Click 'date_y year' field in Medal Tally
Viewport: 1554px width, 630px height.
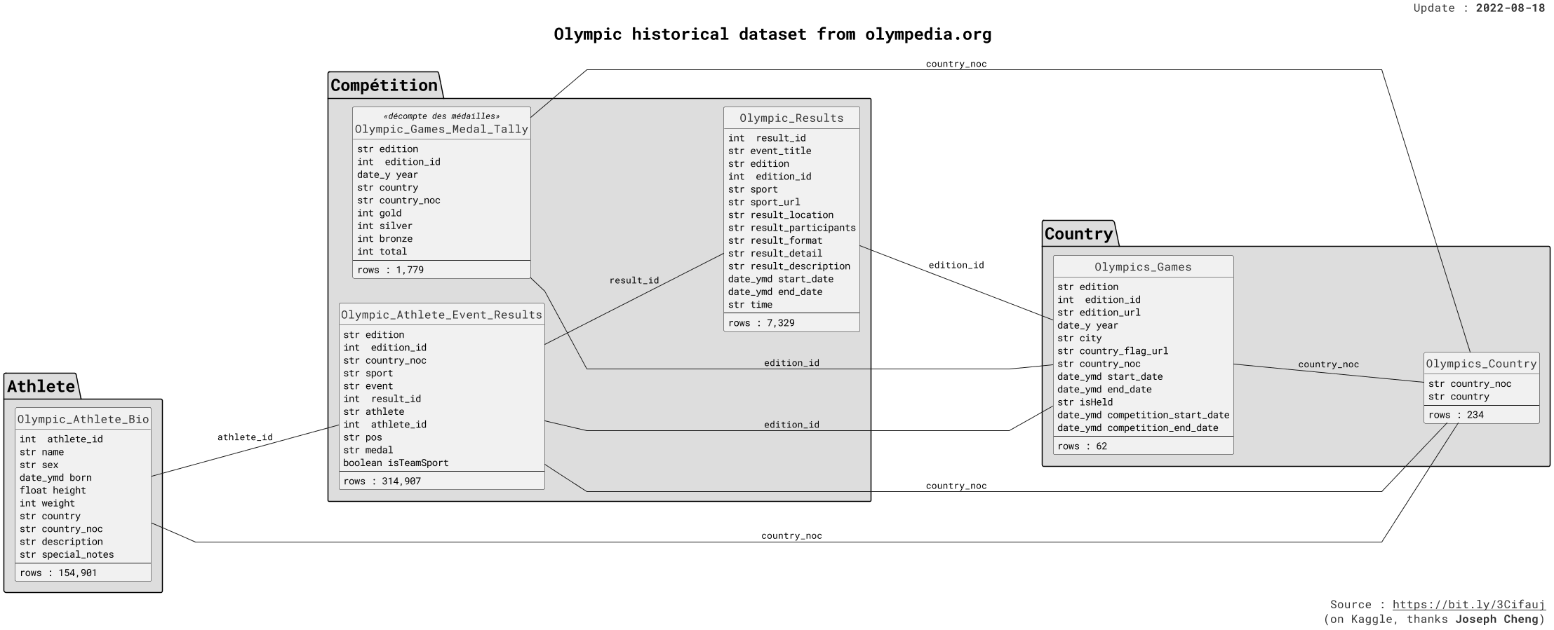tap(387, 174)
